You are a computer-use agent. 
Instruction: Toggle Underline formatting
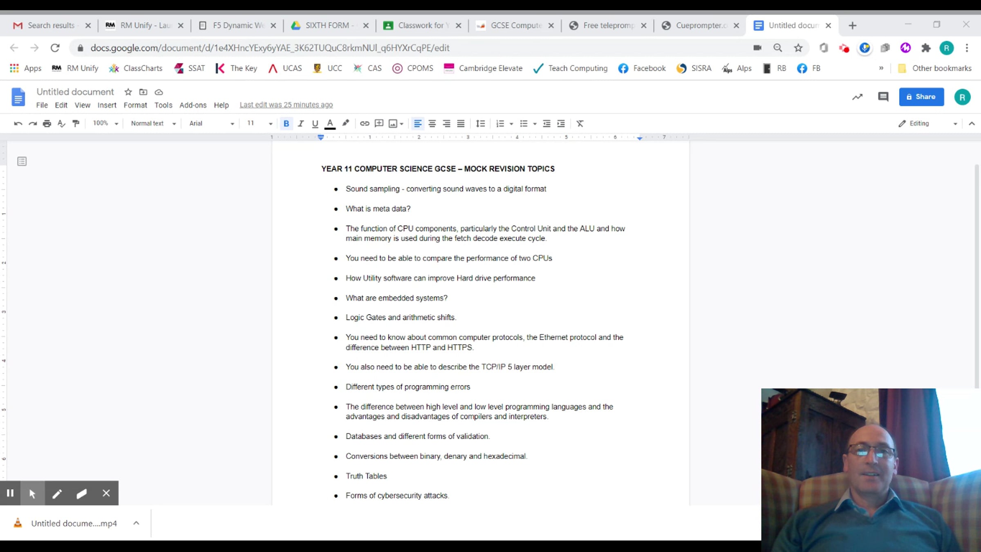pos(315,123)
